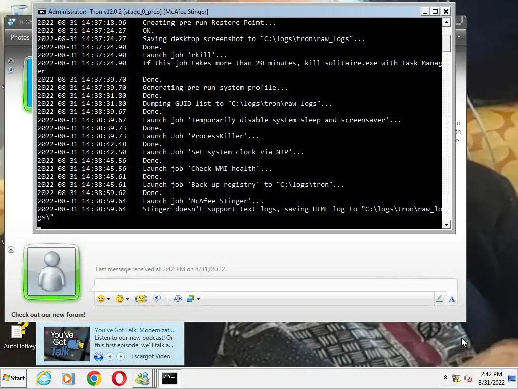Expand the background picture dropdown arrow
Image resolution: width=518 pixels, height=389 pixels.
[198, 299]
